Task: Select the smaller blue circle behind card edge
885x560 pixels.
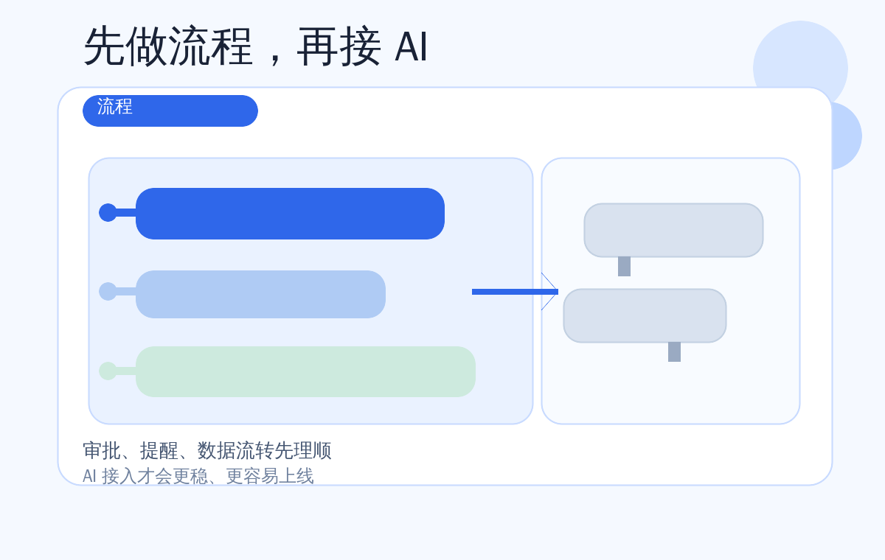Action: pyautogui.click(x=848, y=136)
